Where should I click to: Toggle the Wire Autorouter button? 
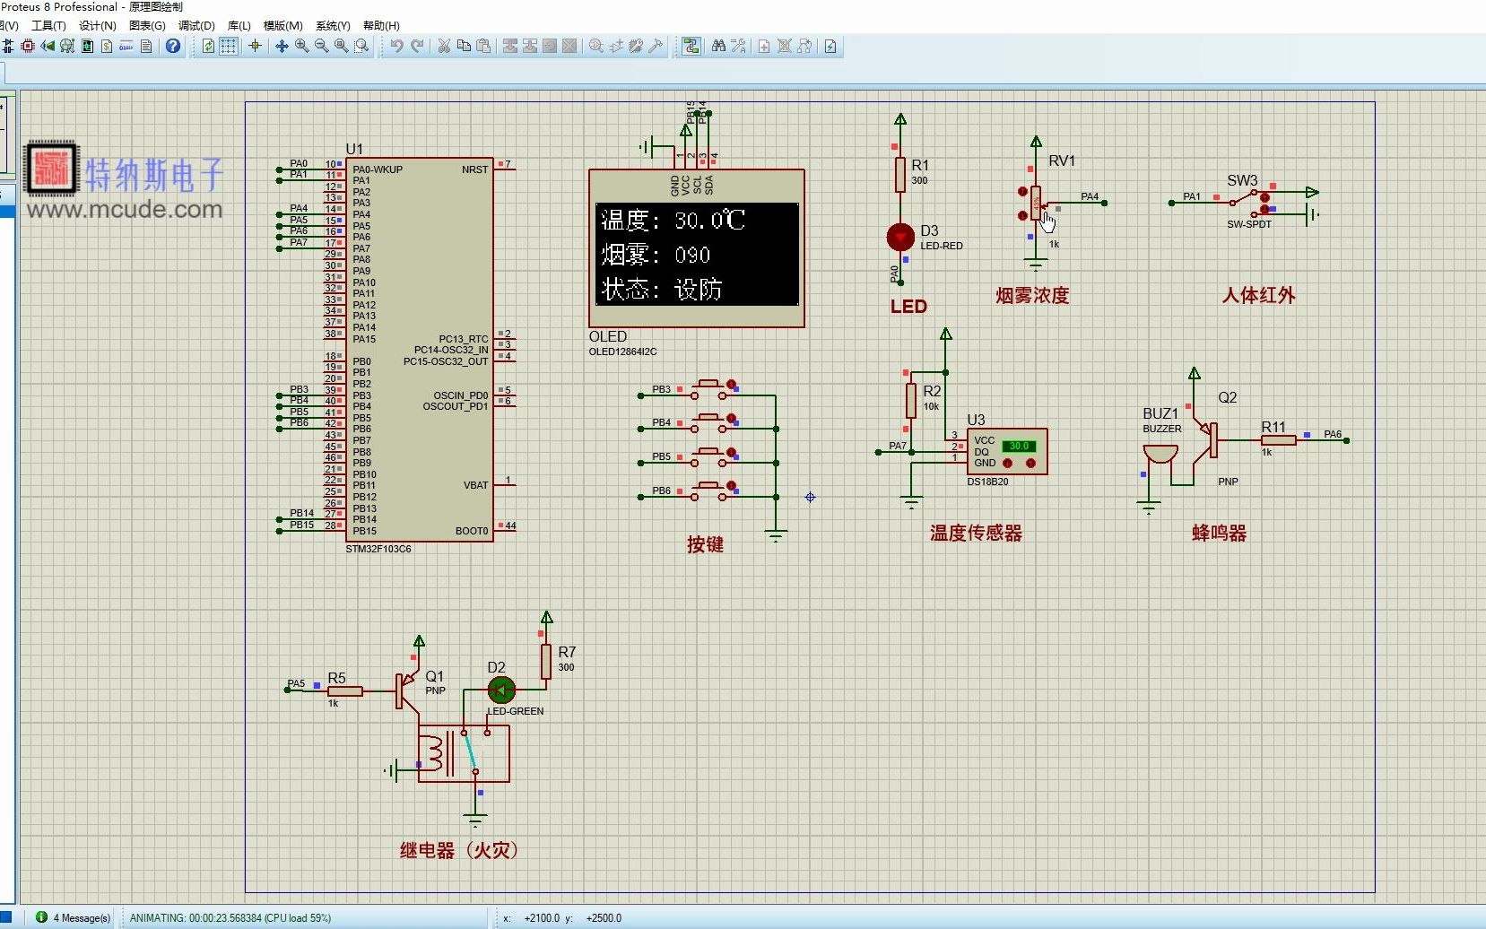[x=691, y=46]
